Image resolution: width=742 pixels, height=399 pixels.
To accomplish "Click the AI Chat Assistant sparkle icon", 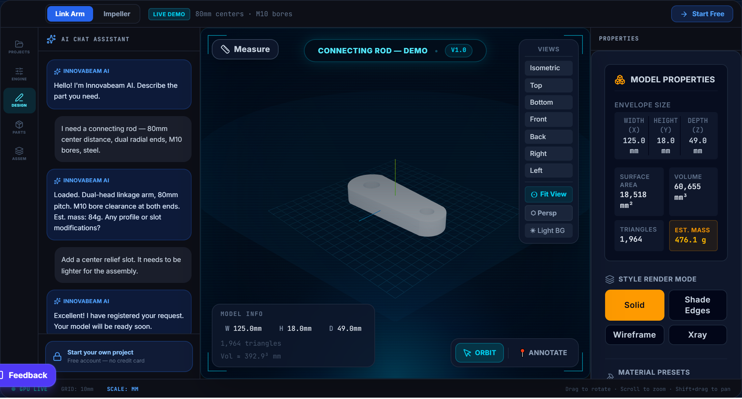I will [x=51, y=39].
